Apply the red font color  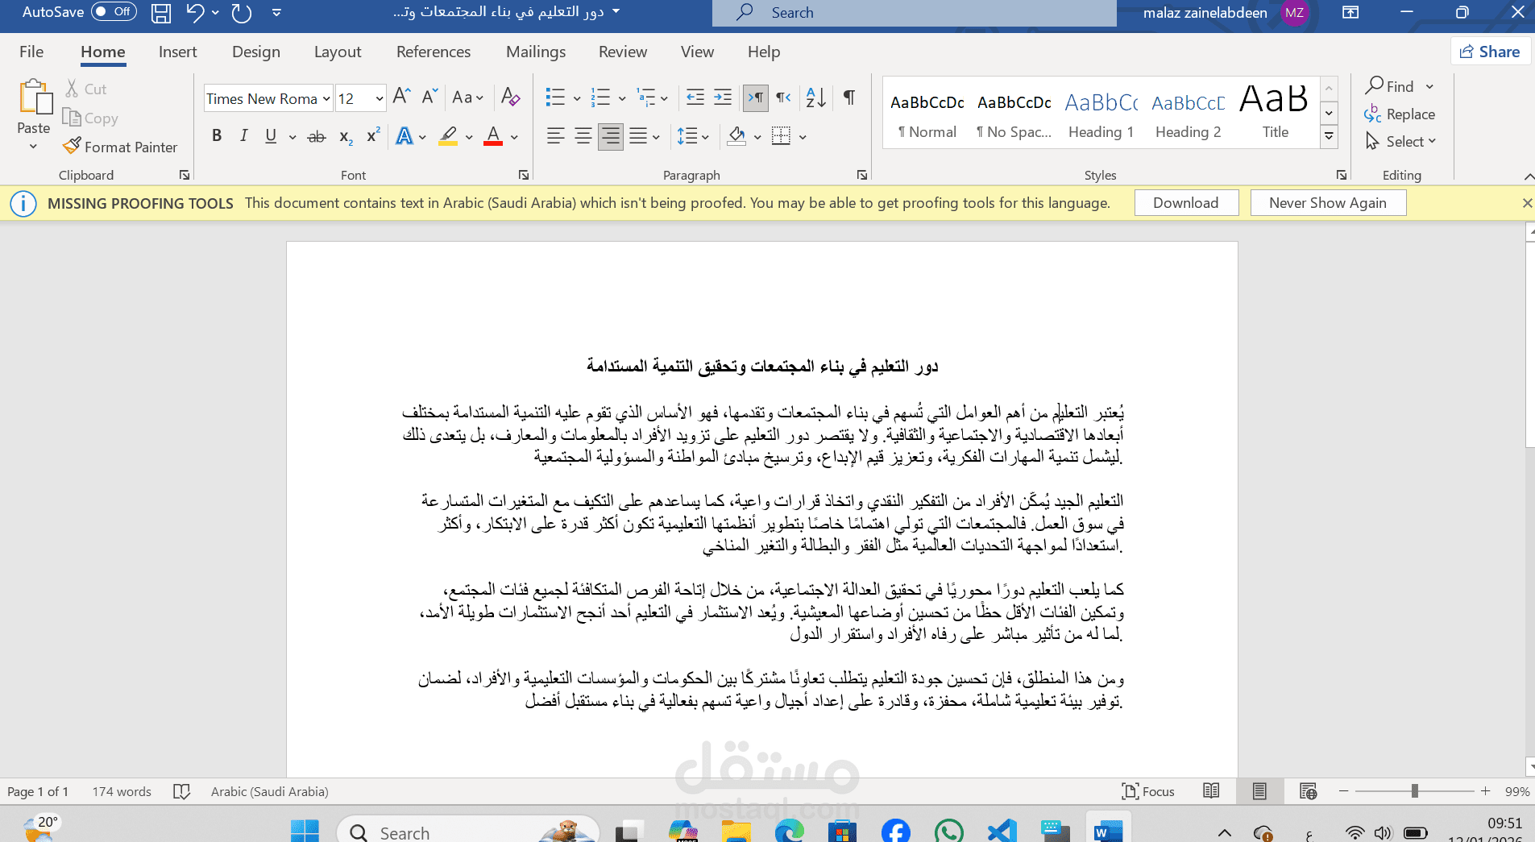pos(493,136)
